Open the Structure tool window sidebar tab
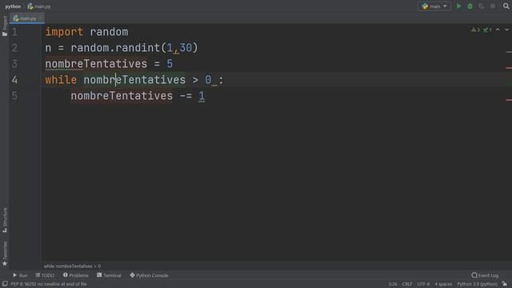Image resolution: width=512 pixels, height=288 pixels. tap(5, 221)
